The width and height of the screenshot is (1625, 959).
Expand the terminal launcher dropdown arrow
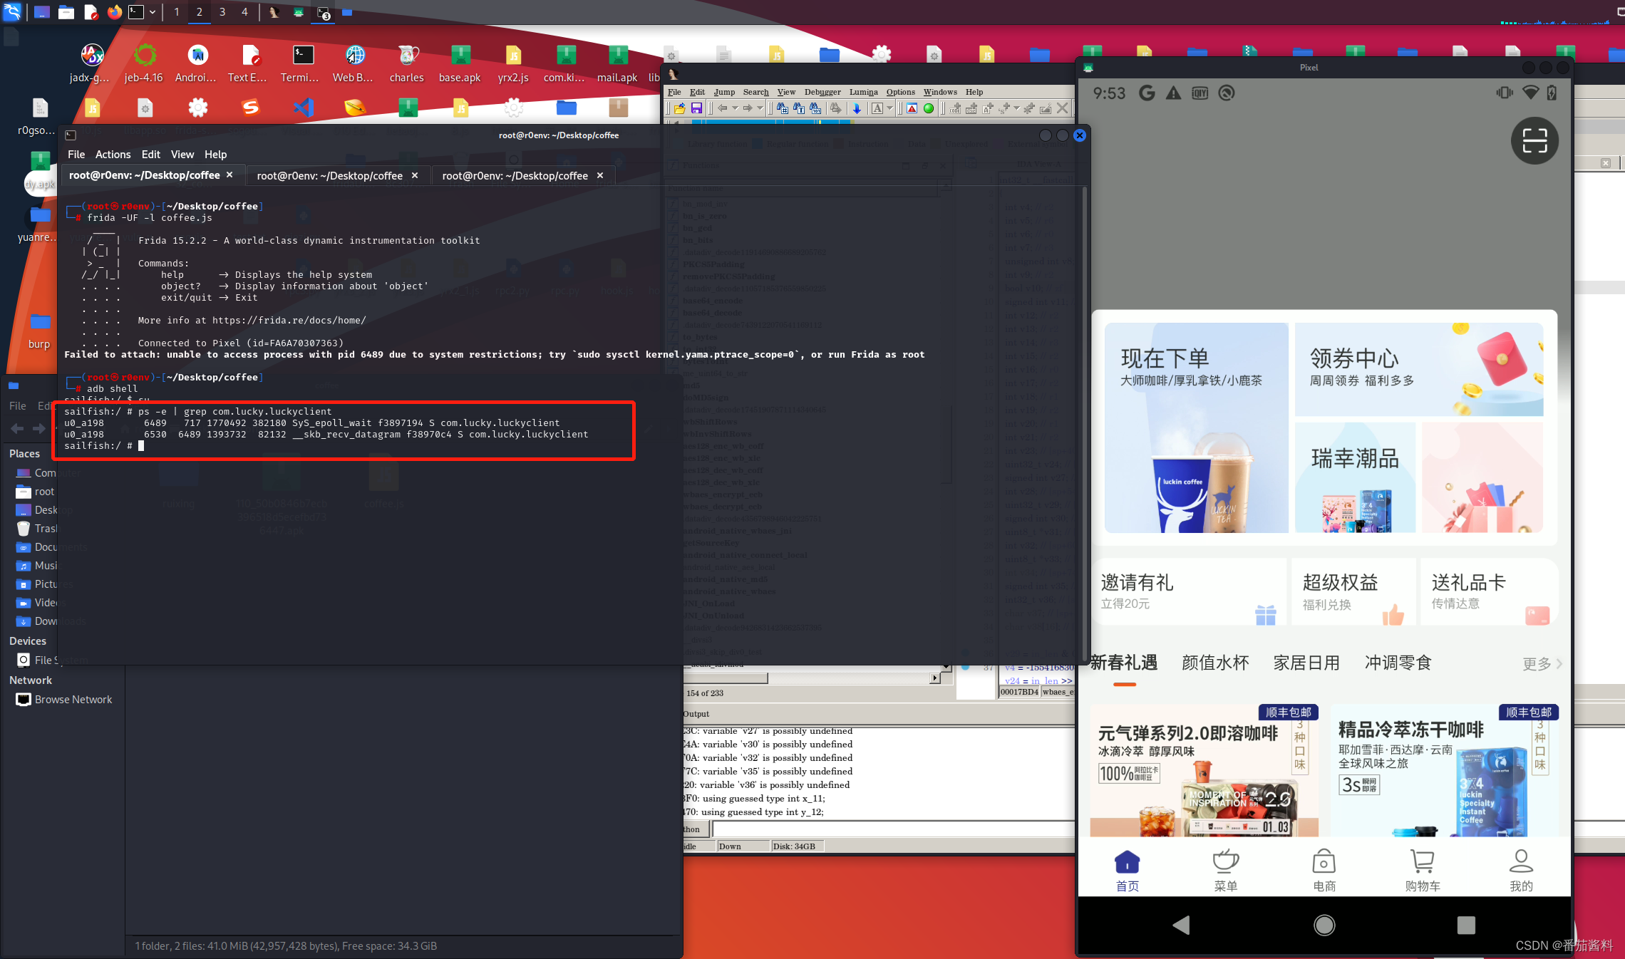click(153, 12)
